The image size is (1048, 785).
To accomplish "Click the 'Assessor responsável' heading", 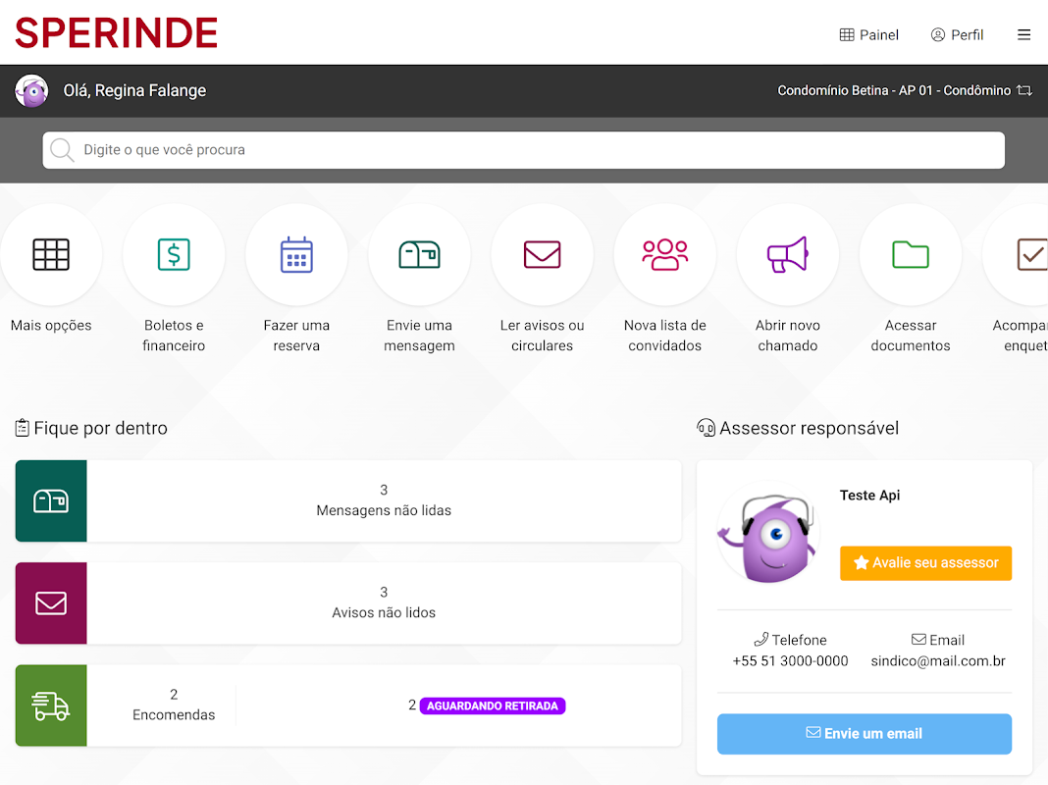I will 809,428.
